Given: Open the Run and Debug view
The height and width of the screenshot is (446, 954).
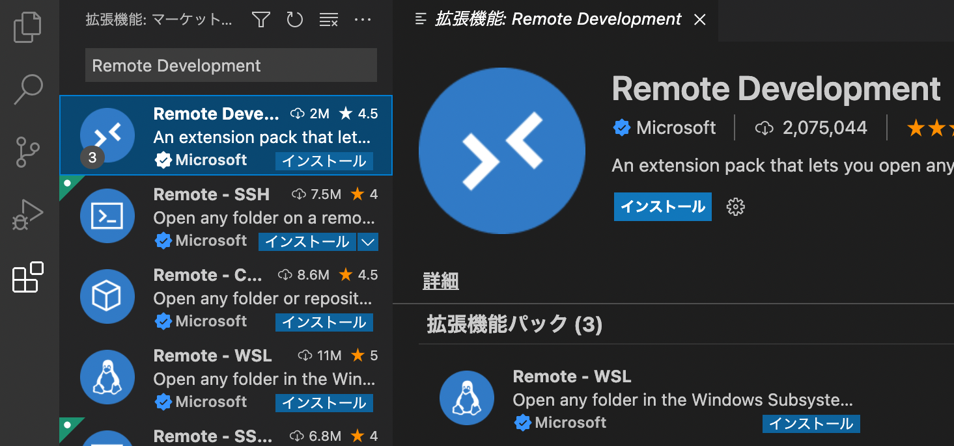Looking at the screenshot, I should coord(27,215).
